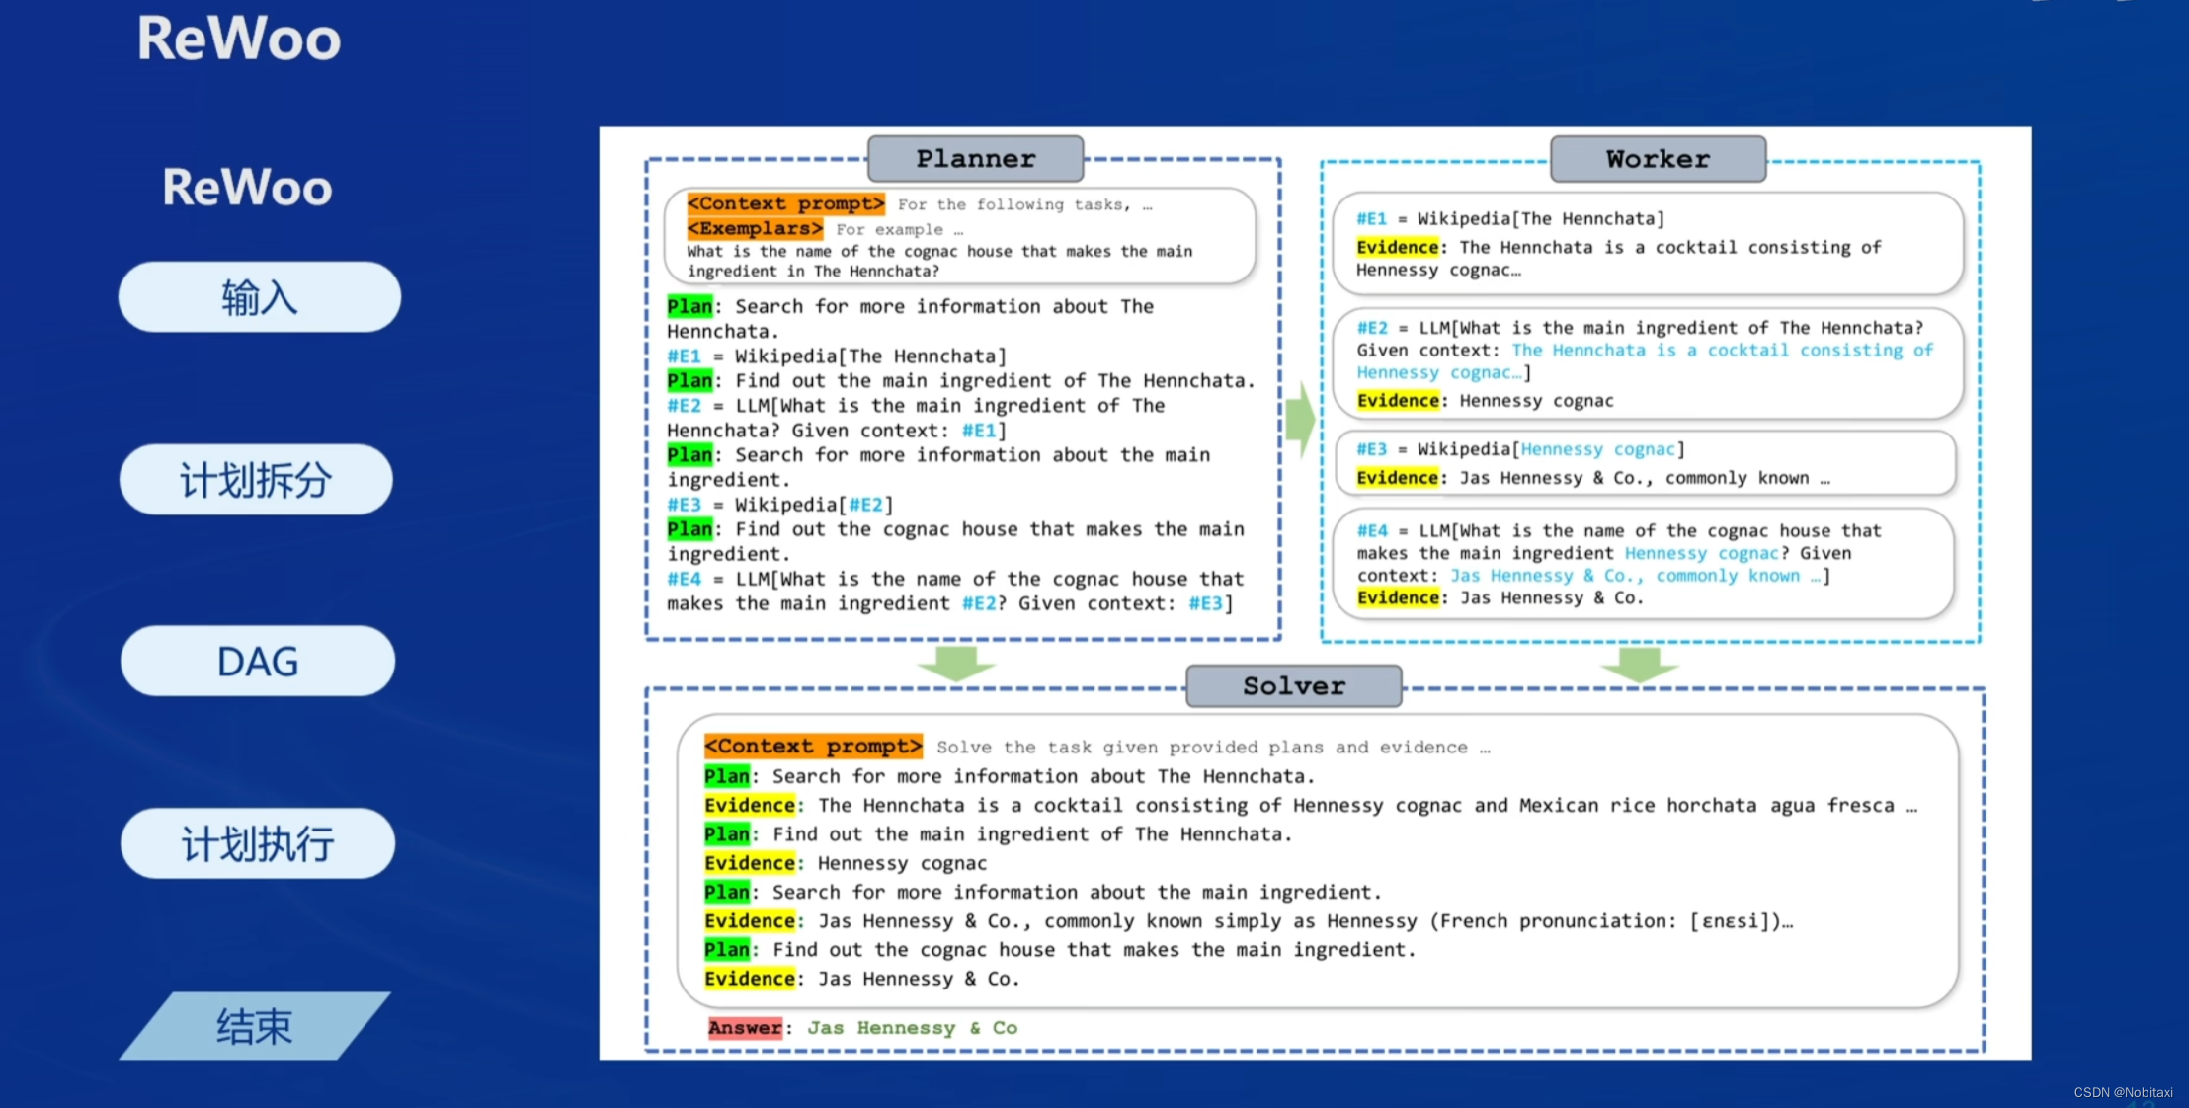Image resolution: width=2189 pixels, height=1108 pixels.
Task: Click the #E1 Wikipedia evidence box in Worker
Action: pyautogui.click(x=1647, y=243)
